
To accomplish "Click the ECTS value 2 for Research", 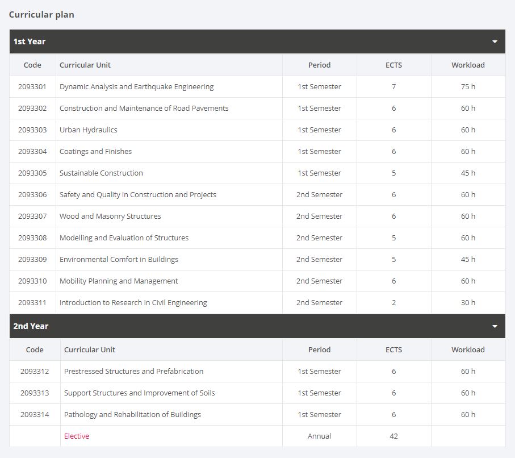I will pyautogui.click(x=393, y=302).
